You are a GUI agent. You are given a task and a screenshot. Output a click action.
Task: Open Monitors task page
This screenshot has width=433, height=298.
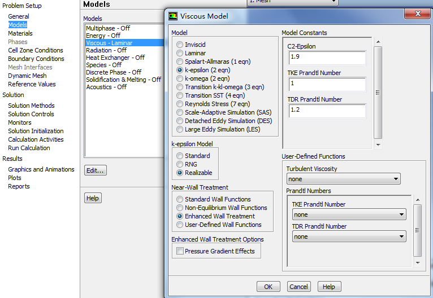[20, 122]
